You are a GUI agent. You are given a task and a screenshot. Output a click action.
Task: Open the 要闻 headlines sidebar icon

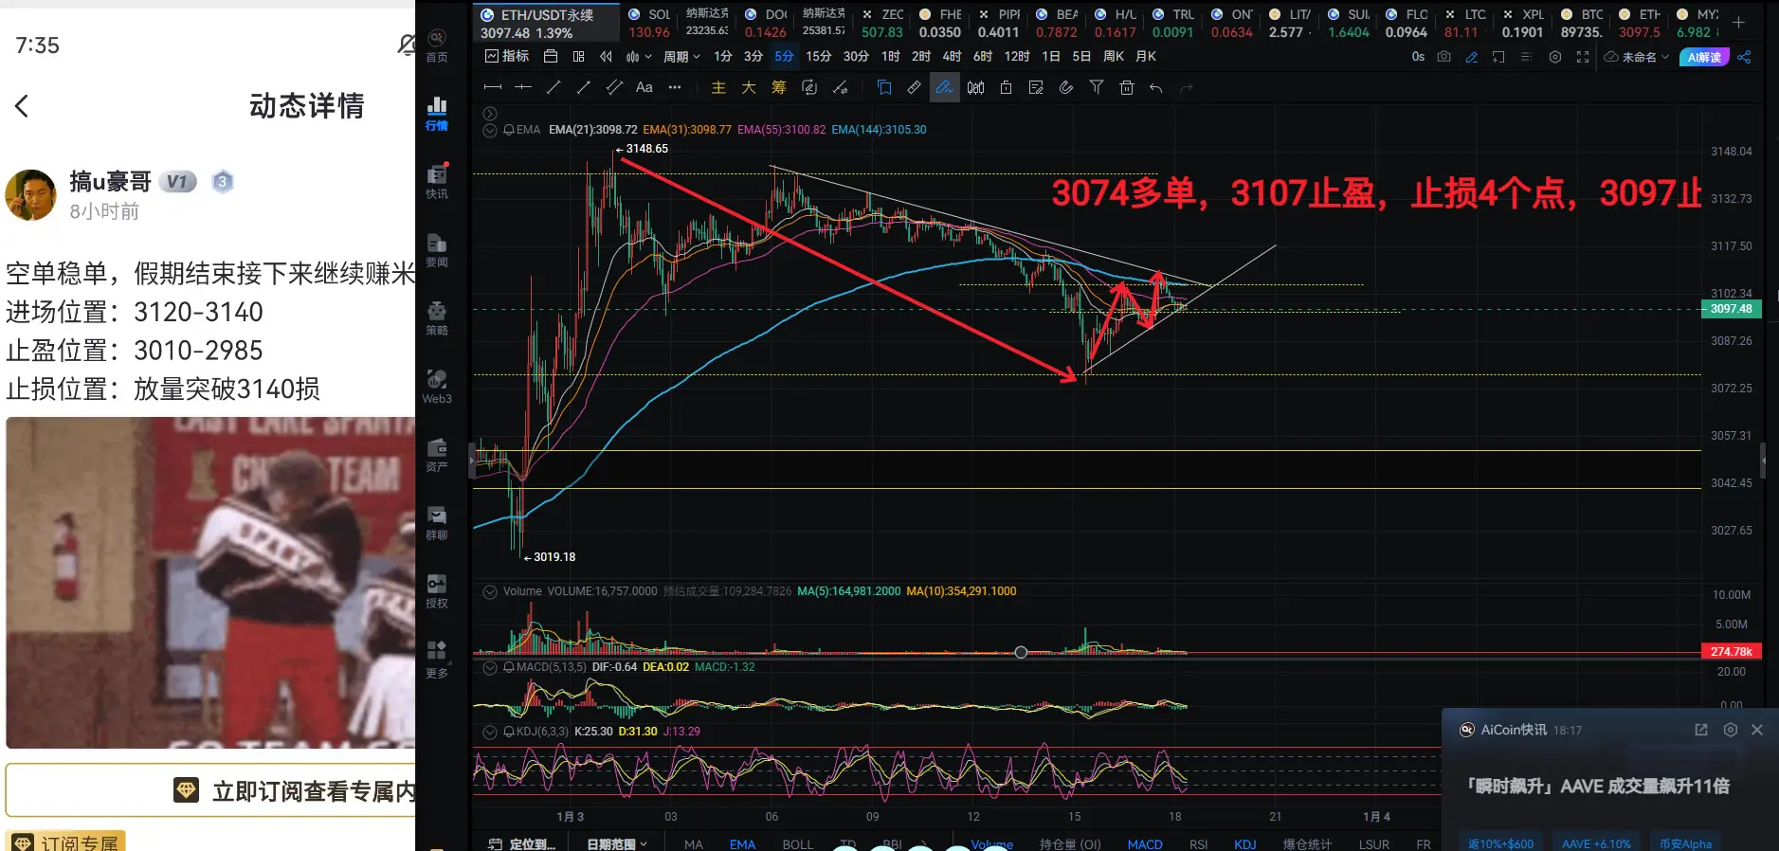coord(436,249)
